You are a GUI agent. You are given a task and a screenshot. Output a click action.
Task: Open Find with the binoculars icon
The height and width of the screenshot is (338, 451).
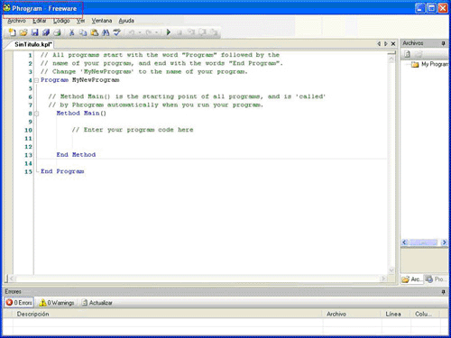106,32
